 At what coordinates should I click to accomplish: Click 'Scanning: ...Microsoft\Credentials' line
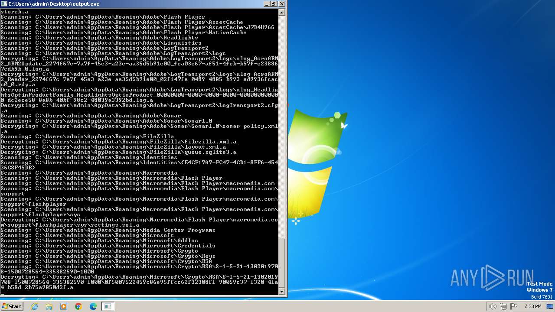(108, 246)
